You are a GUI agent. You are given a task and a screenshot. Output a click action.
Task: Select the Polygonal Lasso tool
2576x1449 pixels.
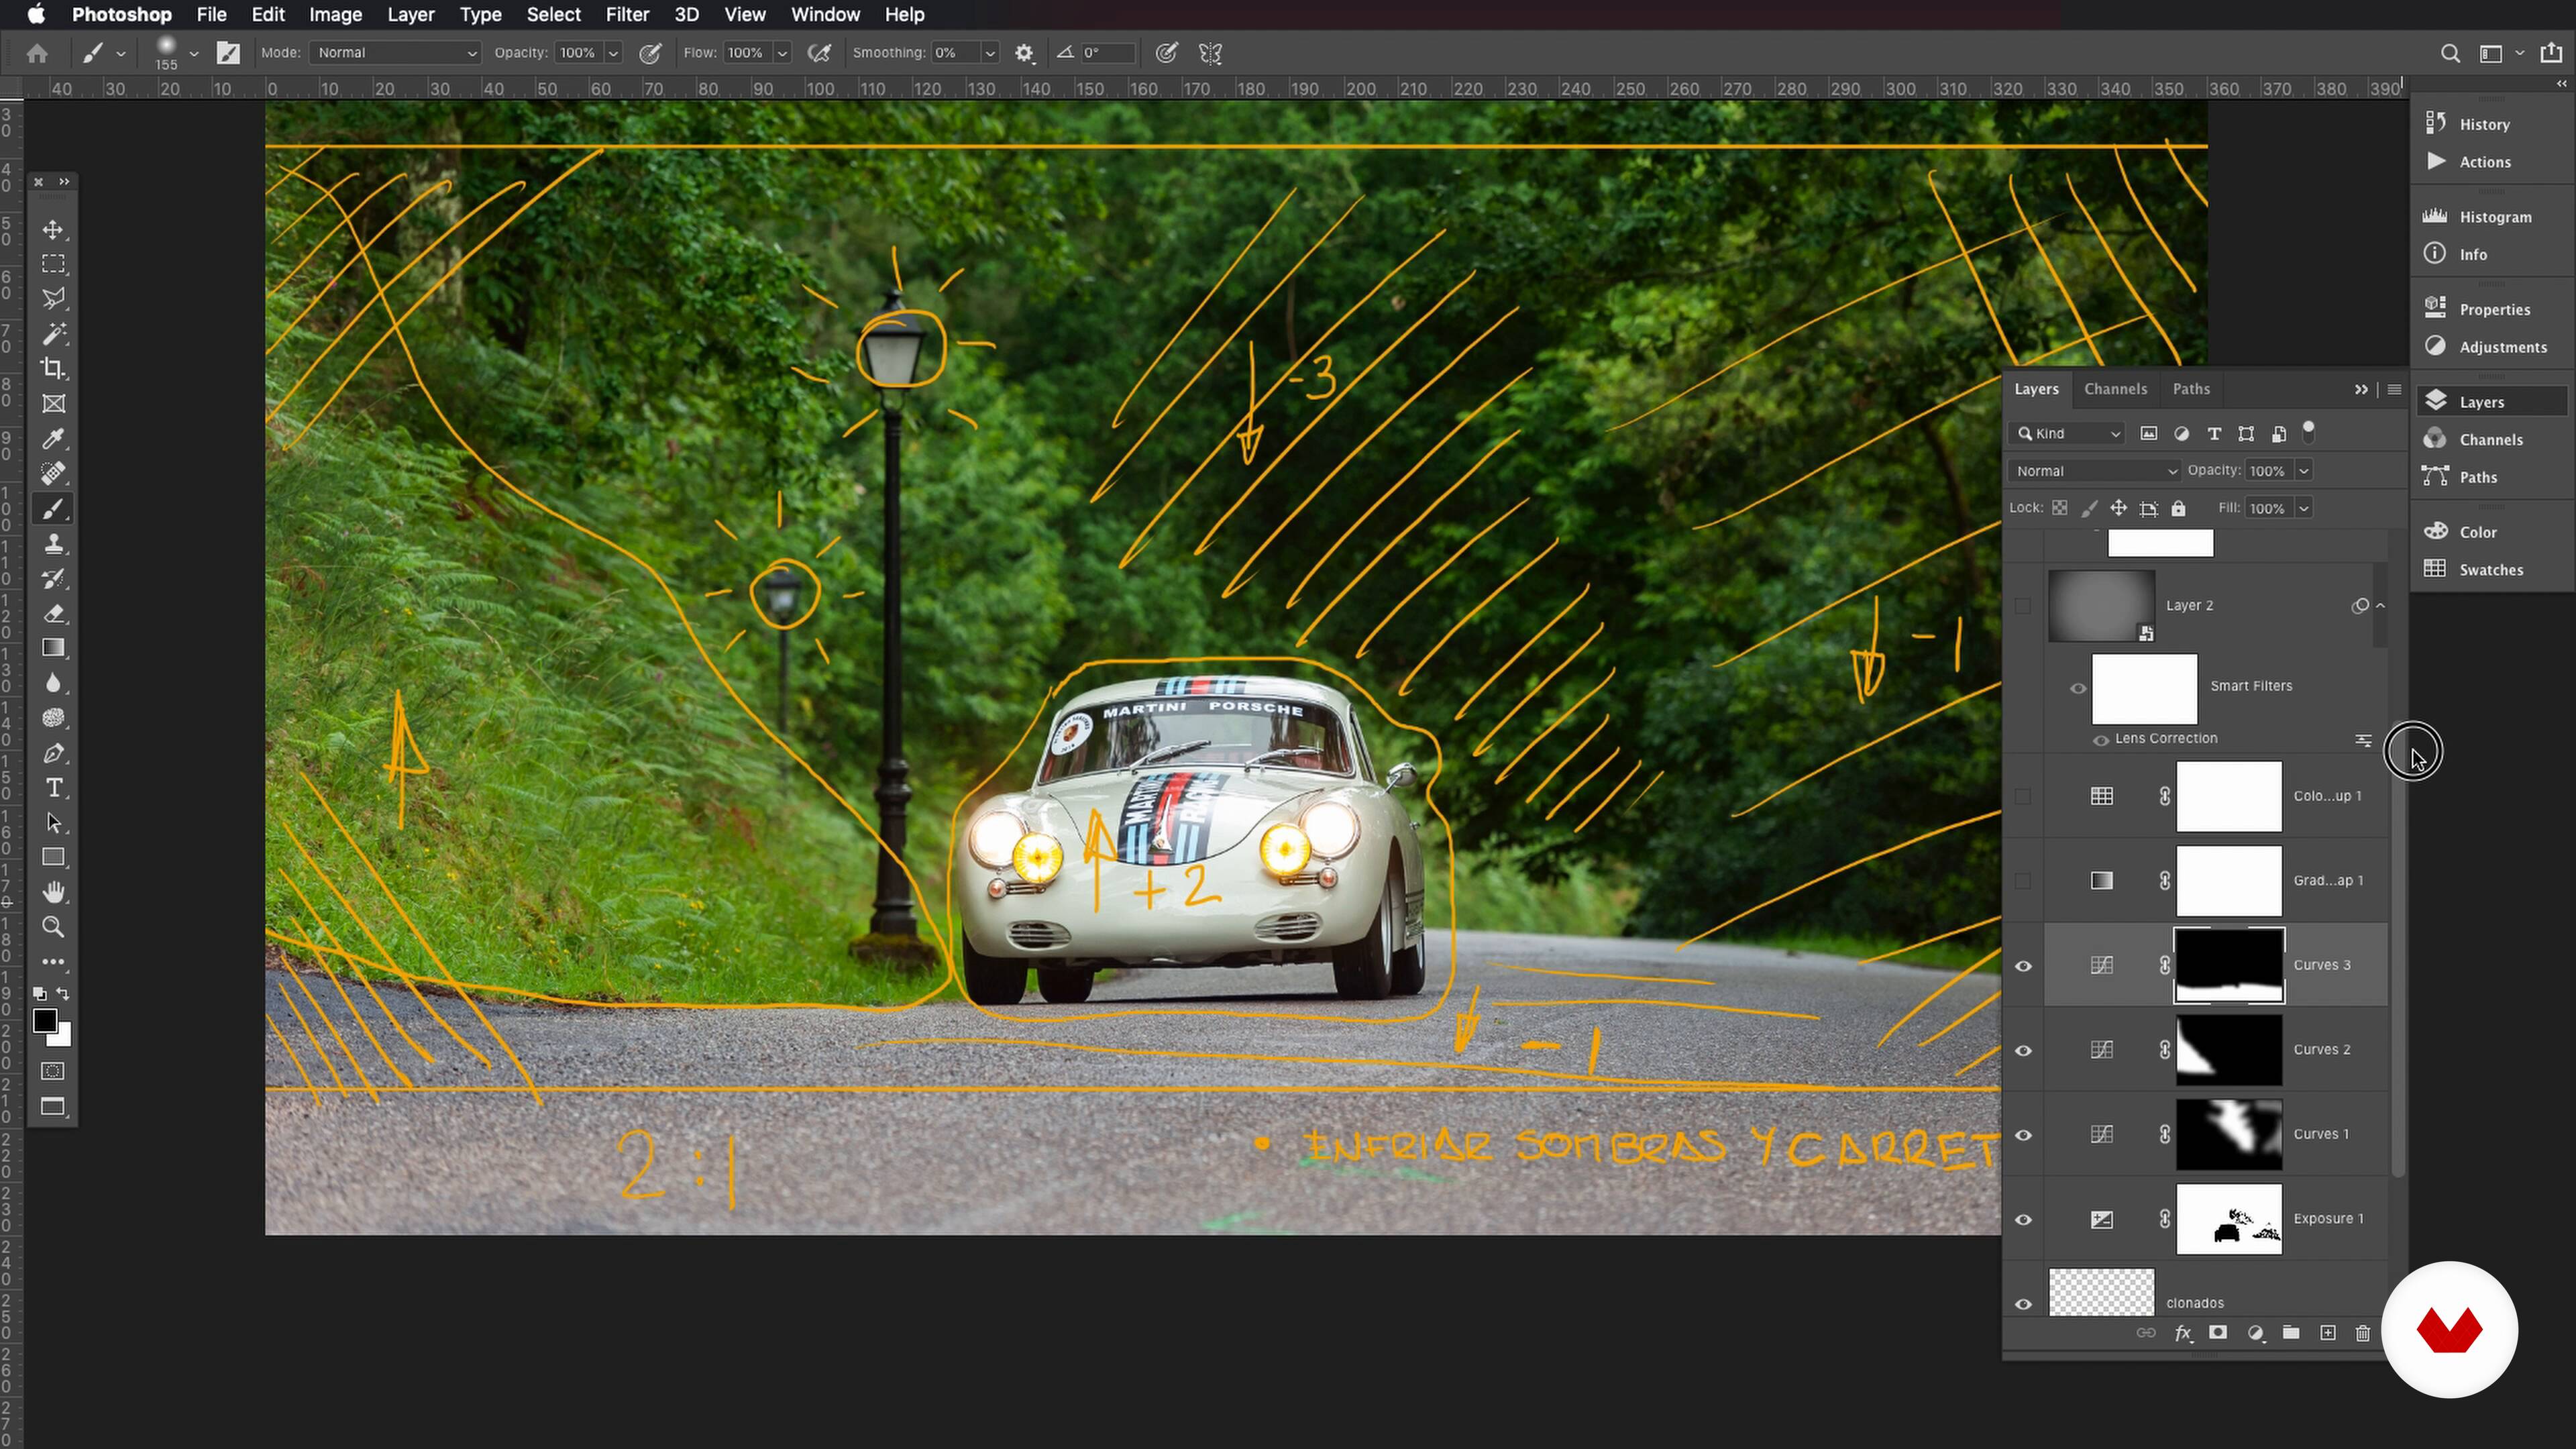[x=53, y=299]
